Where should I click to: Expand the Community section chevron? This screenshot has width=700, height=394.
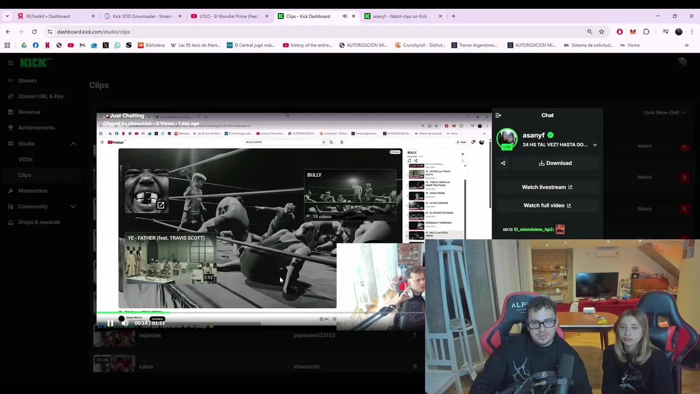tap(73, 207)
